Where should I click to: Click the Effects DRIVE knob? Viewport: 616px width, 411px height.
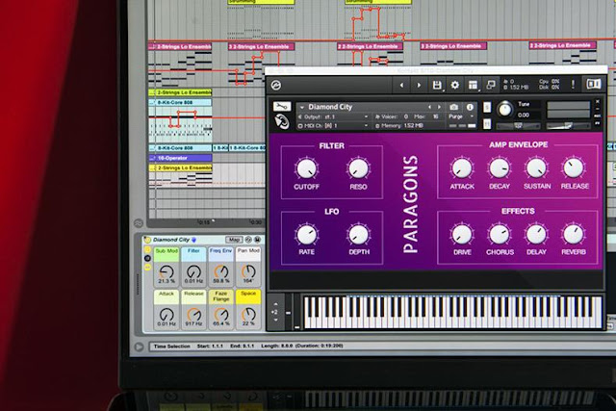pyautogui.click(x=462, y=234)
